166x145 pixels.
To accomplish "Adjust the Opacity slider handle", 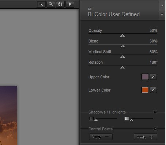I will (x=122, y=36).
